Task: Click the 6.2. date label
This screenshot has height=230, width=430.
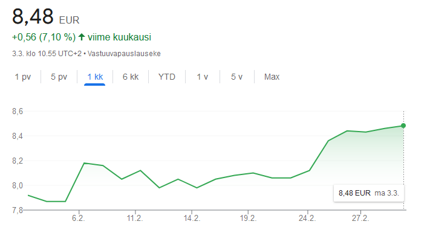Action: pos(79,218)
